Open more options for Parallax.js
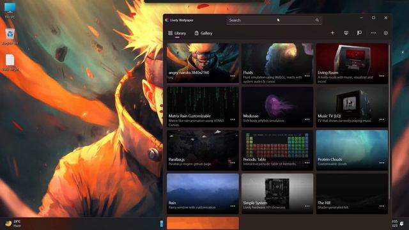The height and width of the screenshot is (230, 409). point(233,163)
